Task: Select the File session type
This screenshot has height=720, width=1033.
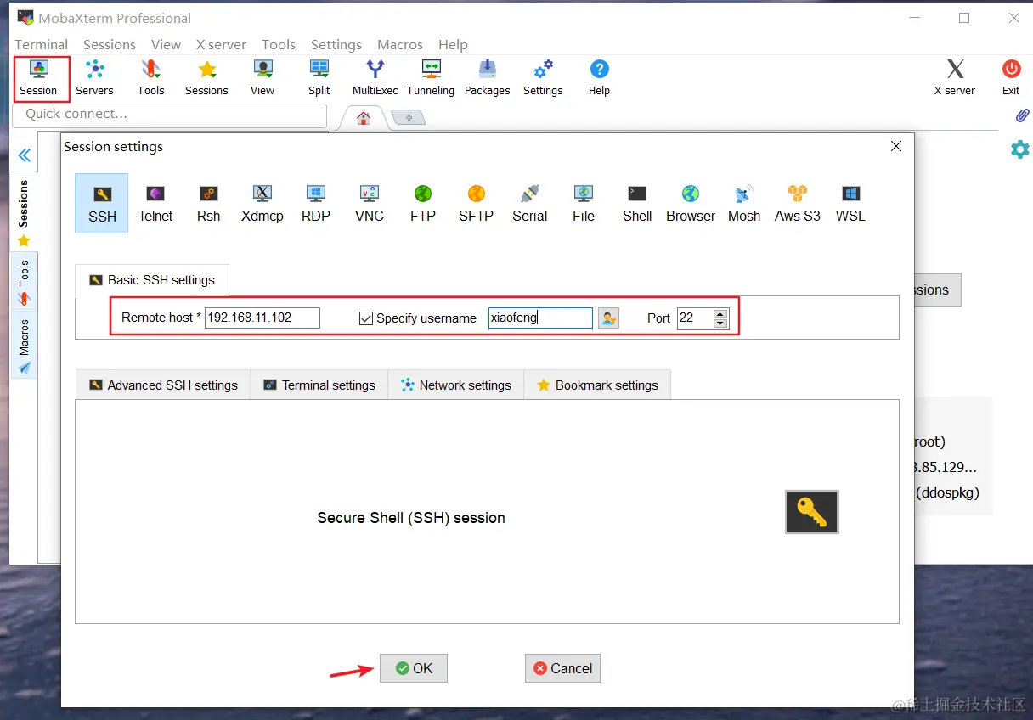Action: click(x=584, y=204)
